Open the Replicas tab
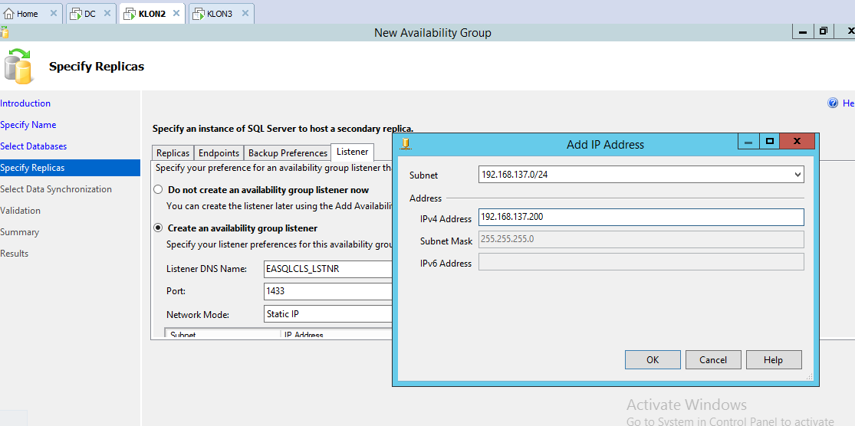Image resolution: width=855 pixels, height=426 pixels. [173, 153]
